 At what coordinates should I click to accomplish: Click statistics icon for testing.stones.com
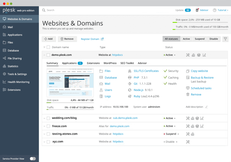[192, 134]
